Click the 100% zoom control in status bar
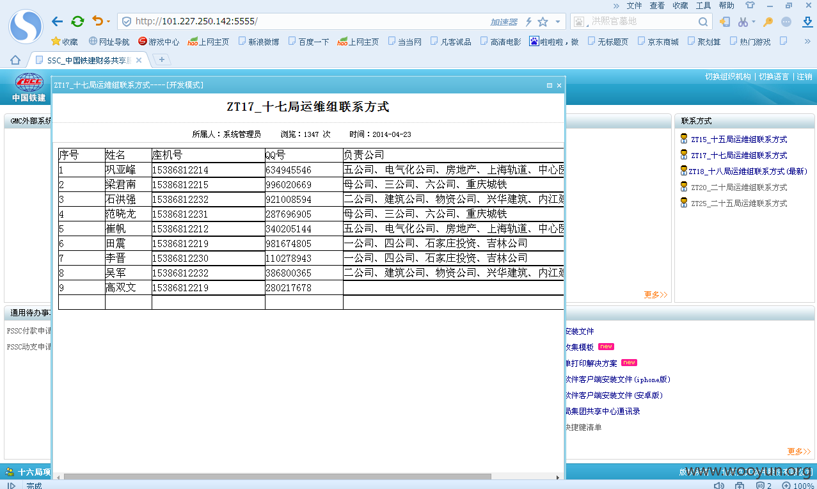The width and height of the screenshot is (817, 489). click(797, 485)
